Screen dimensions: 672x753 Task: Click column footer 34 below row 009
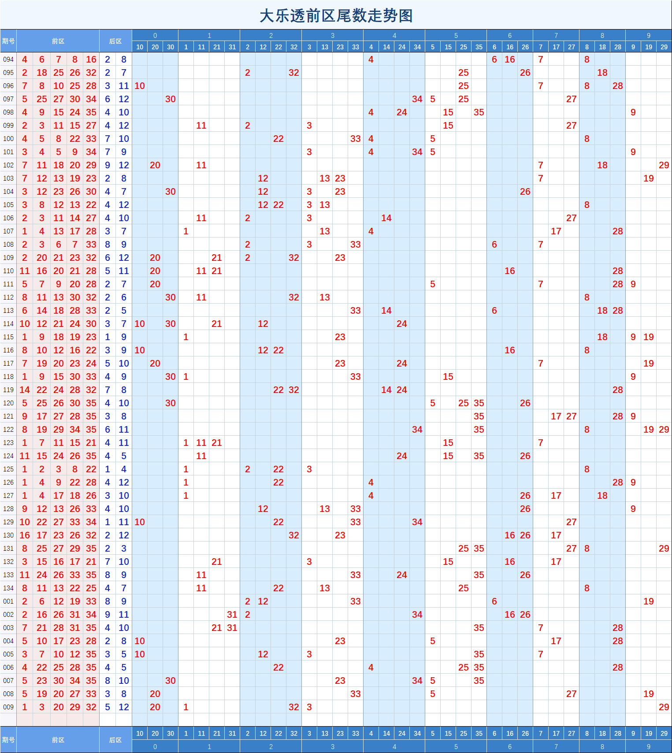(x=417, y=734)
